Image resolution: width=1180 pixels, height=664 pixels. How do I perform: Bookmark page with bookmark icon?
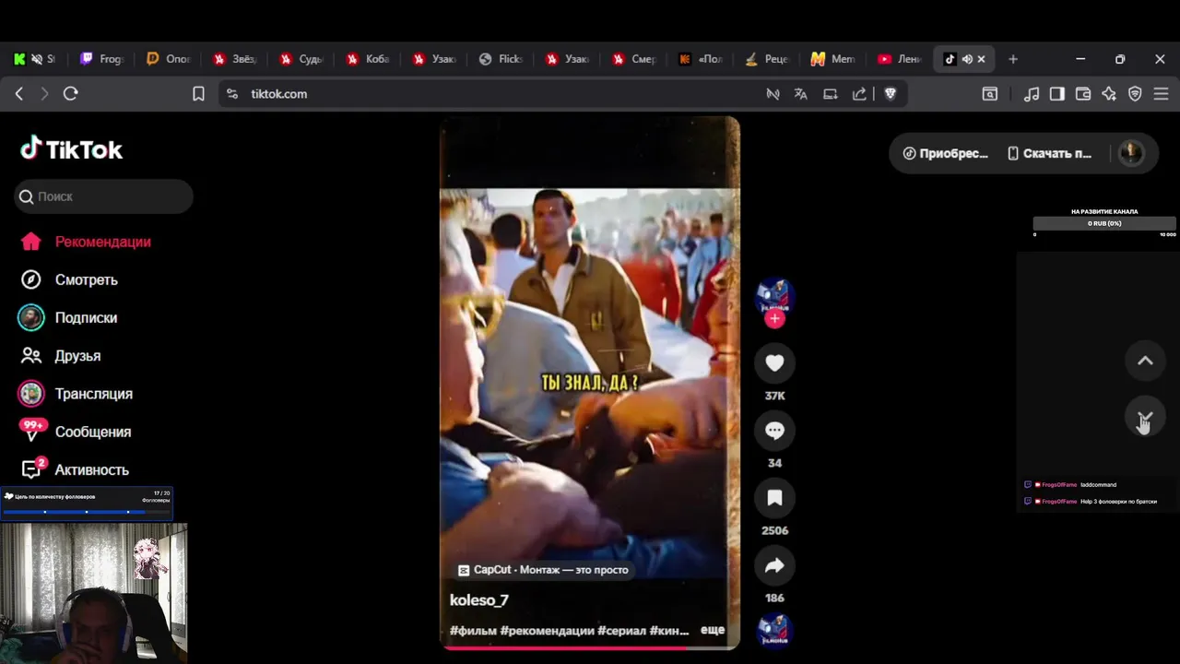click(x=198, y=94)
